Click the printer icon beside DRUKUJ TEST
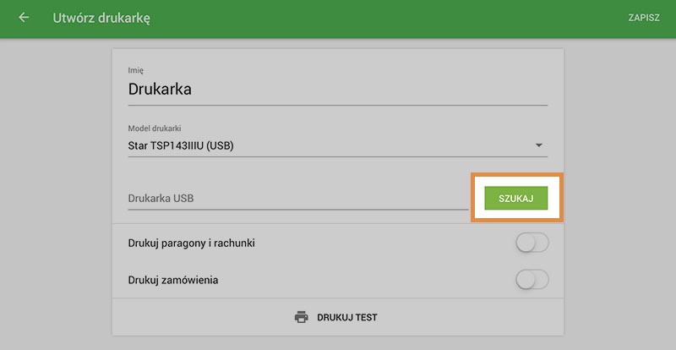This screenshot has width=676, height=350. 301,318
